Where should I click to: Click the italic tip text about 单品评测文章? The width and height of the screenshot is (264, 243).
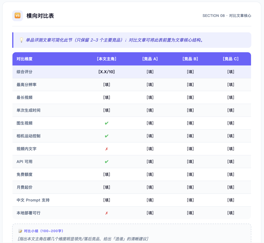click(115, 40)
